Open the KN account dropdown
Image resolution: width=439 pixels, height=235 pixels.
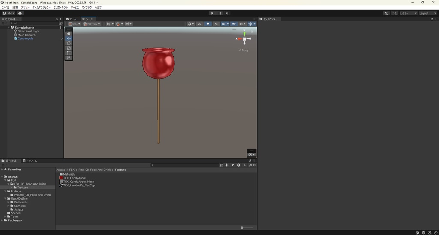coord(9,13)
